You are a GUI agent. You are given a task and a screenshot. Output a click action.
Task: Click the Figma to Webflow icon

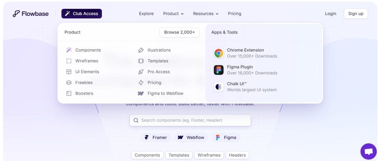(141, 93)
